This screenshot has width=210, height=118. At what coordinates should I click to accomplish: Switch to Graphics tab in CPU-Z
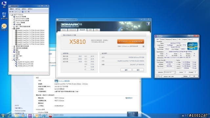coord(185,39)
